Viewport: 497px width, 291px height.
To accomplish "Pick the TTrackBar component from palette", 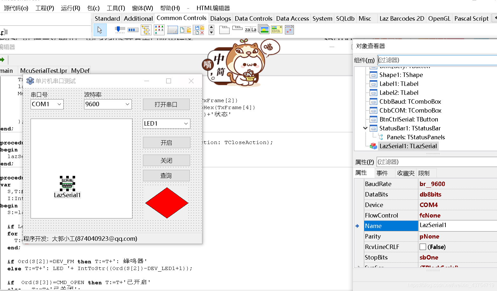I will point(120,30).
